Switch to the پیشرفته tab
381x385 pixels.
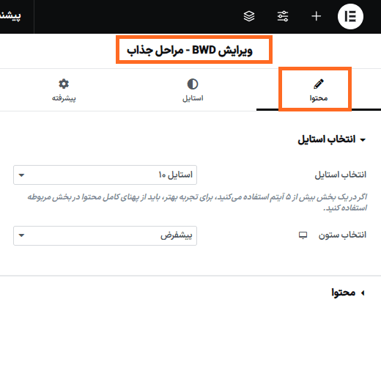[x=64, y=90]
